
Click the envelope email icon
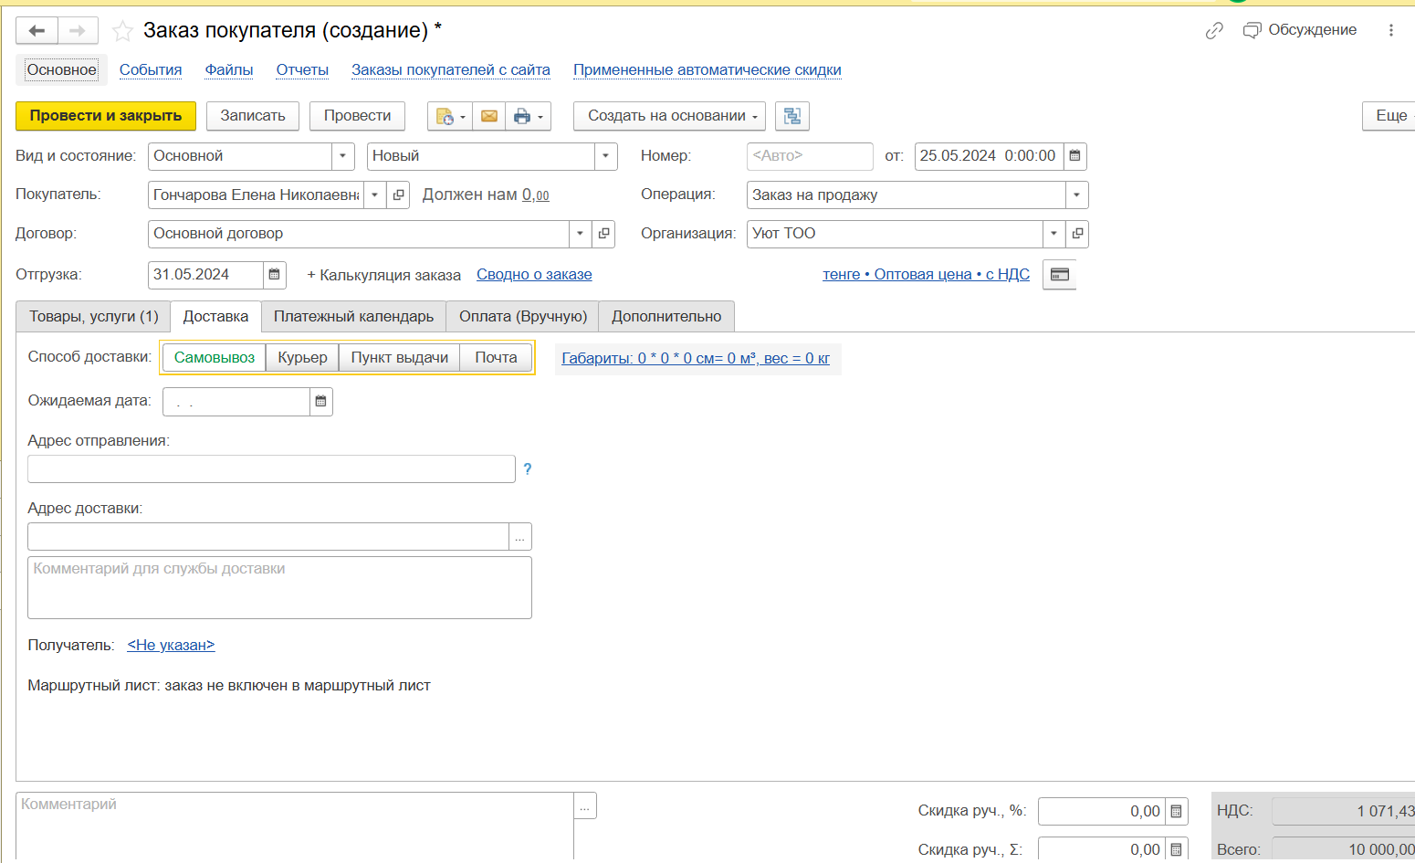tap(489, 116)
